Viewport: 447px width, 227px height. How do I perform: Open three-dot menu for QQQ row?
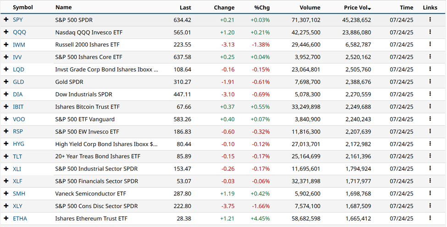(430, 32)
